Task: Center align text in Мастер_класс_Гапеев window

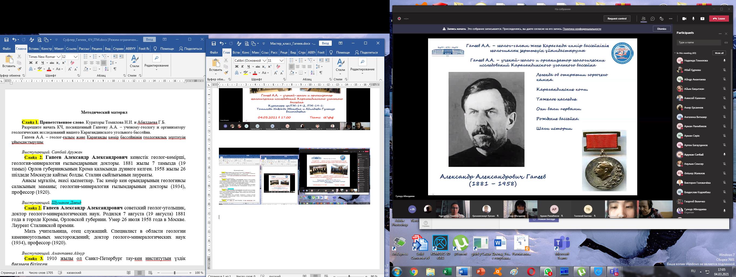Action: point(297,67)
